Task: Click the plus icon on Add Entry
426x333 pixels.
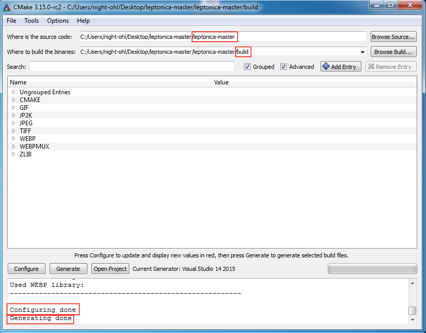Action: [x=326, y=66]
